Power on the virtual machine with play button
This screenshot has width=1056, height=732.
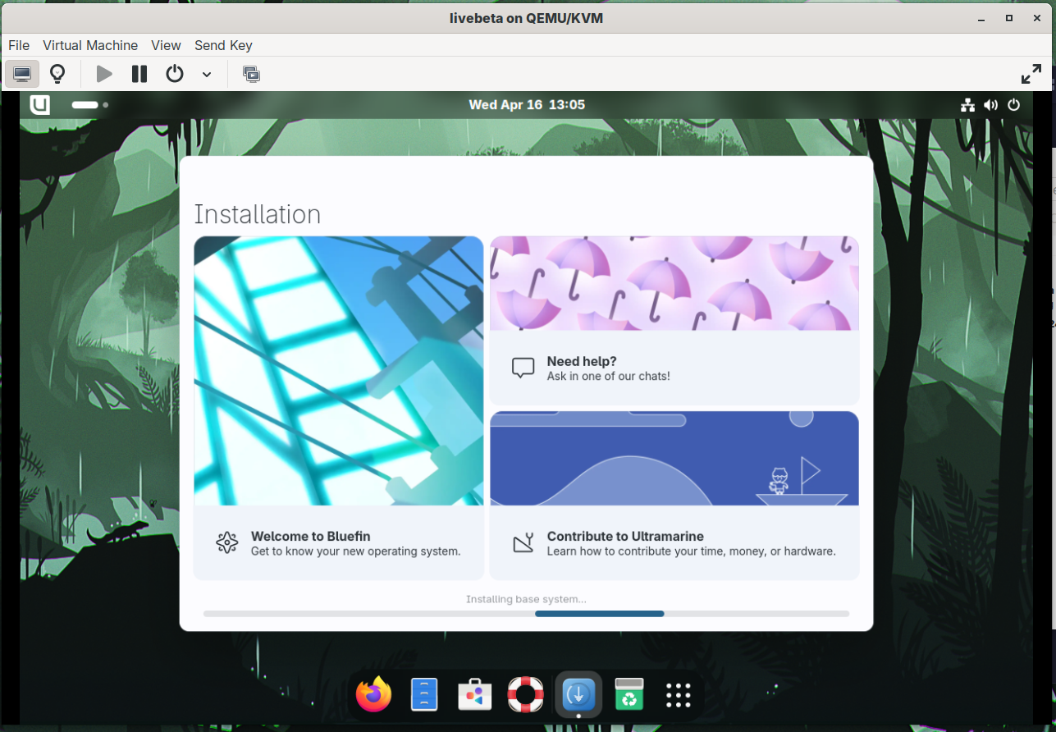pyautogui.click(x=104, y=74)
